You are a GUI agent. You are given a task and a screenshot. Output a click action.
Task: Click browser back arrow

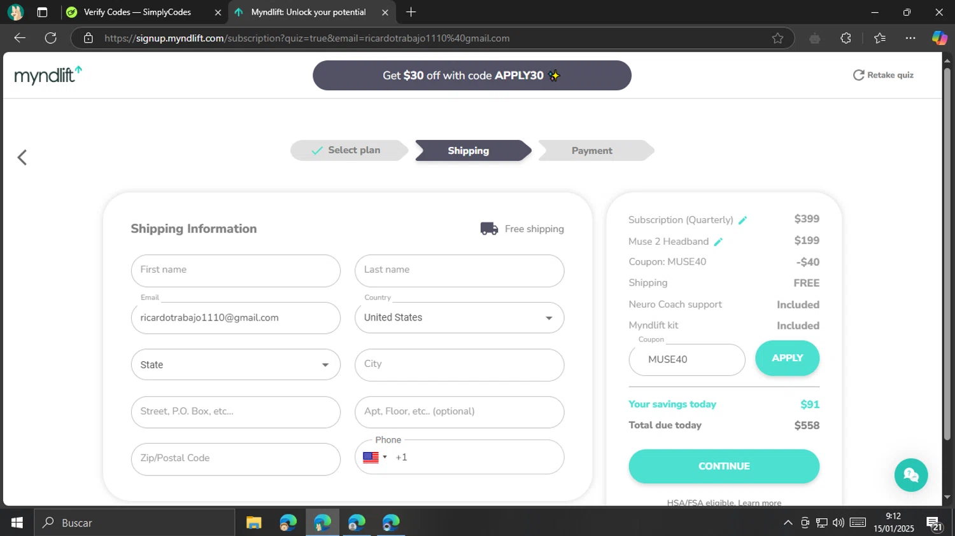(20, 38)
